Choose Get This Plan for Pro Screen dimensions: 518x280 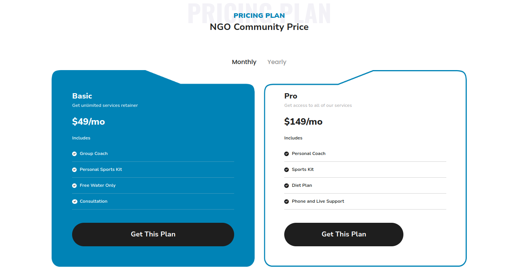pyautogui.click(x=344, y=234)
